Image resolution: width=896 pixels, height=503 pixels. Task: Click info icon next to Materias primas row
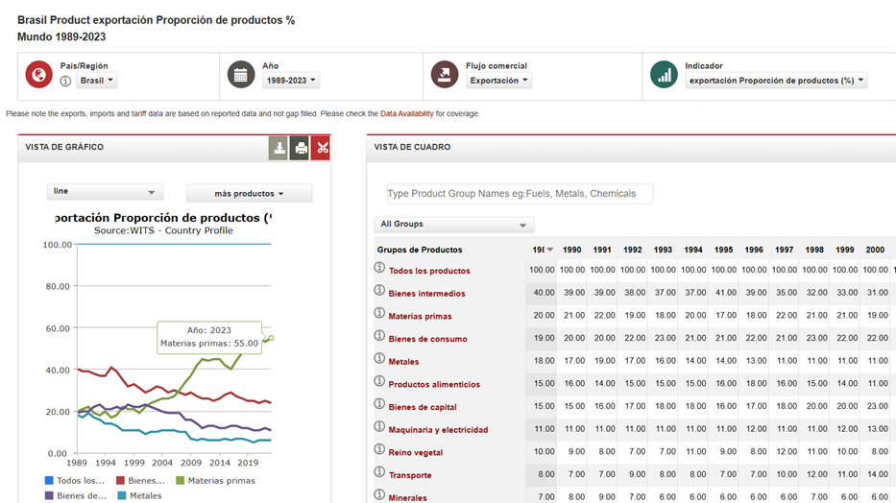point(379,315)
